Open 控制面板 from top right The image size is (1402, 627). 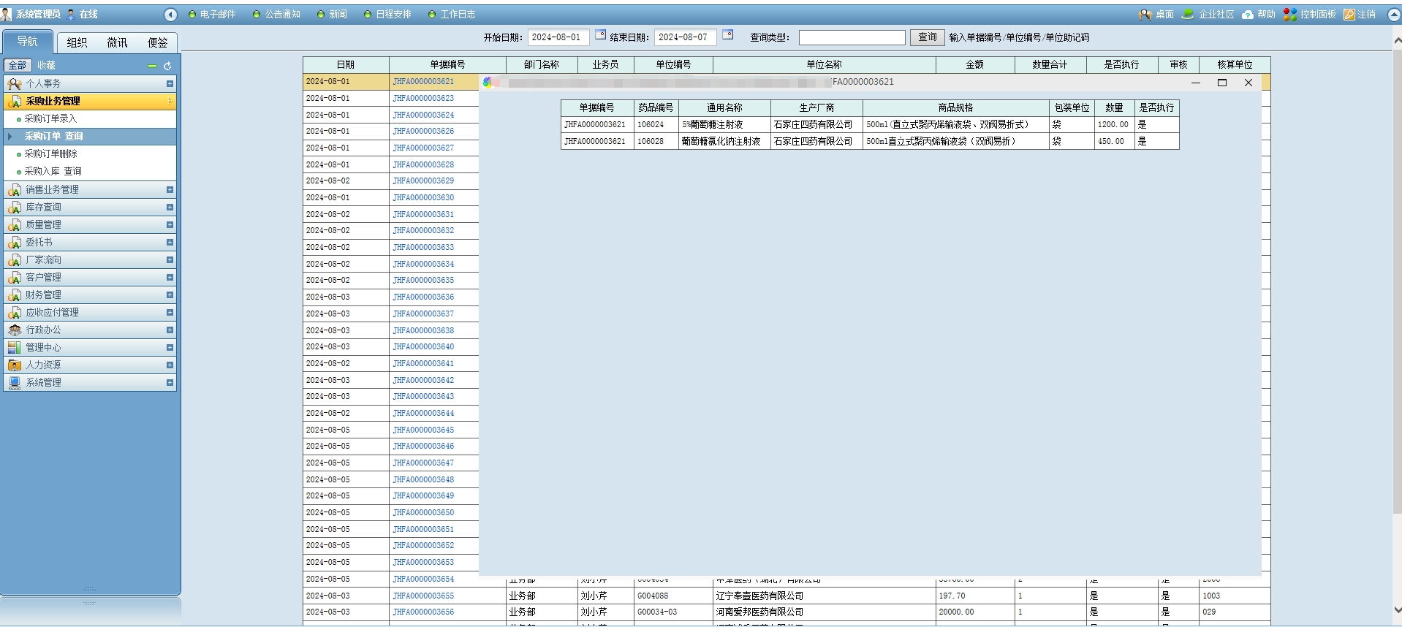coord(1290,15)
